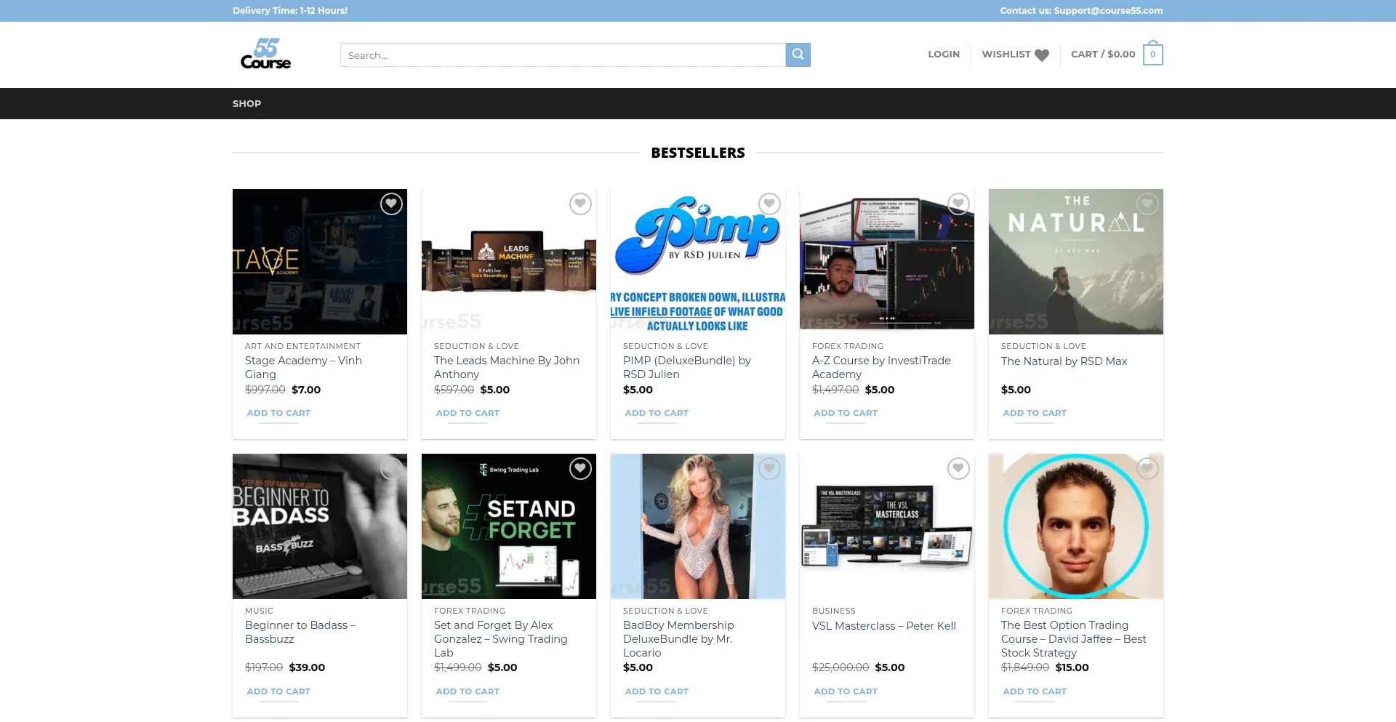The width and height of the screenshot is (1396, 722).
Task: Click 'BUSINESS' category label
Action: 834,611
